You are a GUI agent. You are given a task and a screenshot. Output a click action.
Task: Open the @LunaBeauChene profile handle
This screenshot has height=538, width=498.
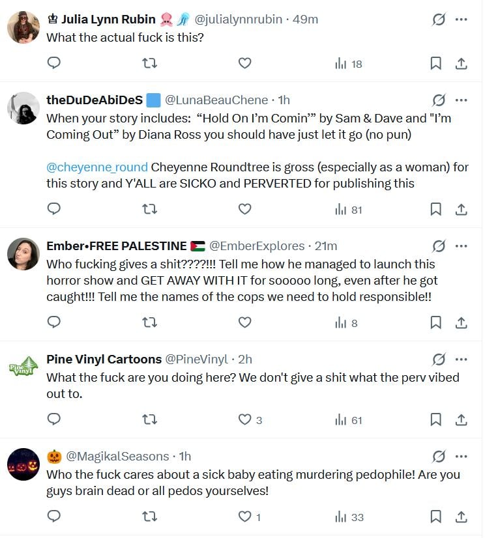pyautogui.click(x=216, y=100)
